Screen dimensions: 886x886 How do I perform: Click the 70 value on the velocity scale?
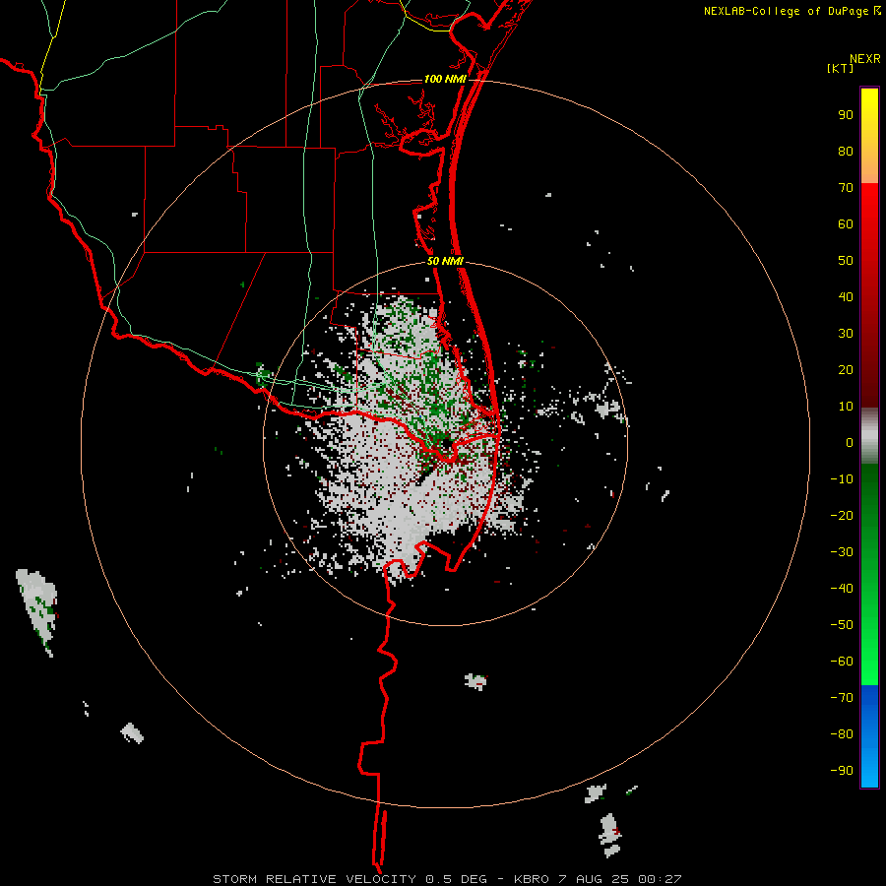(846, 188)
